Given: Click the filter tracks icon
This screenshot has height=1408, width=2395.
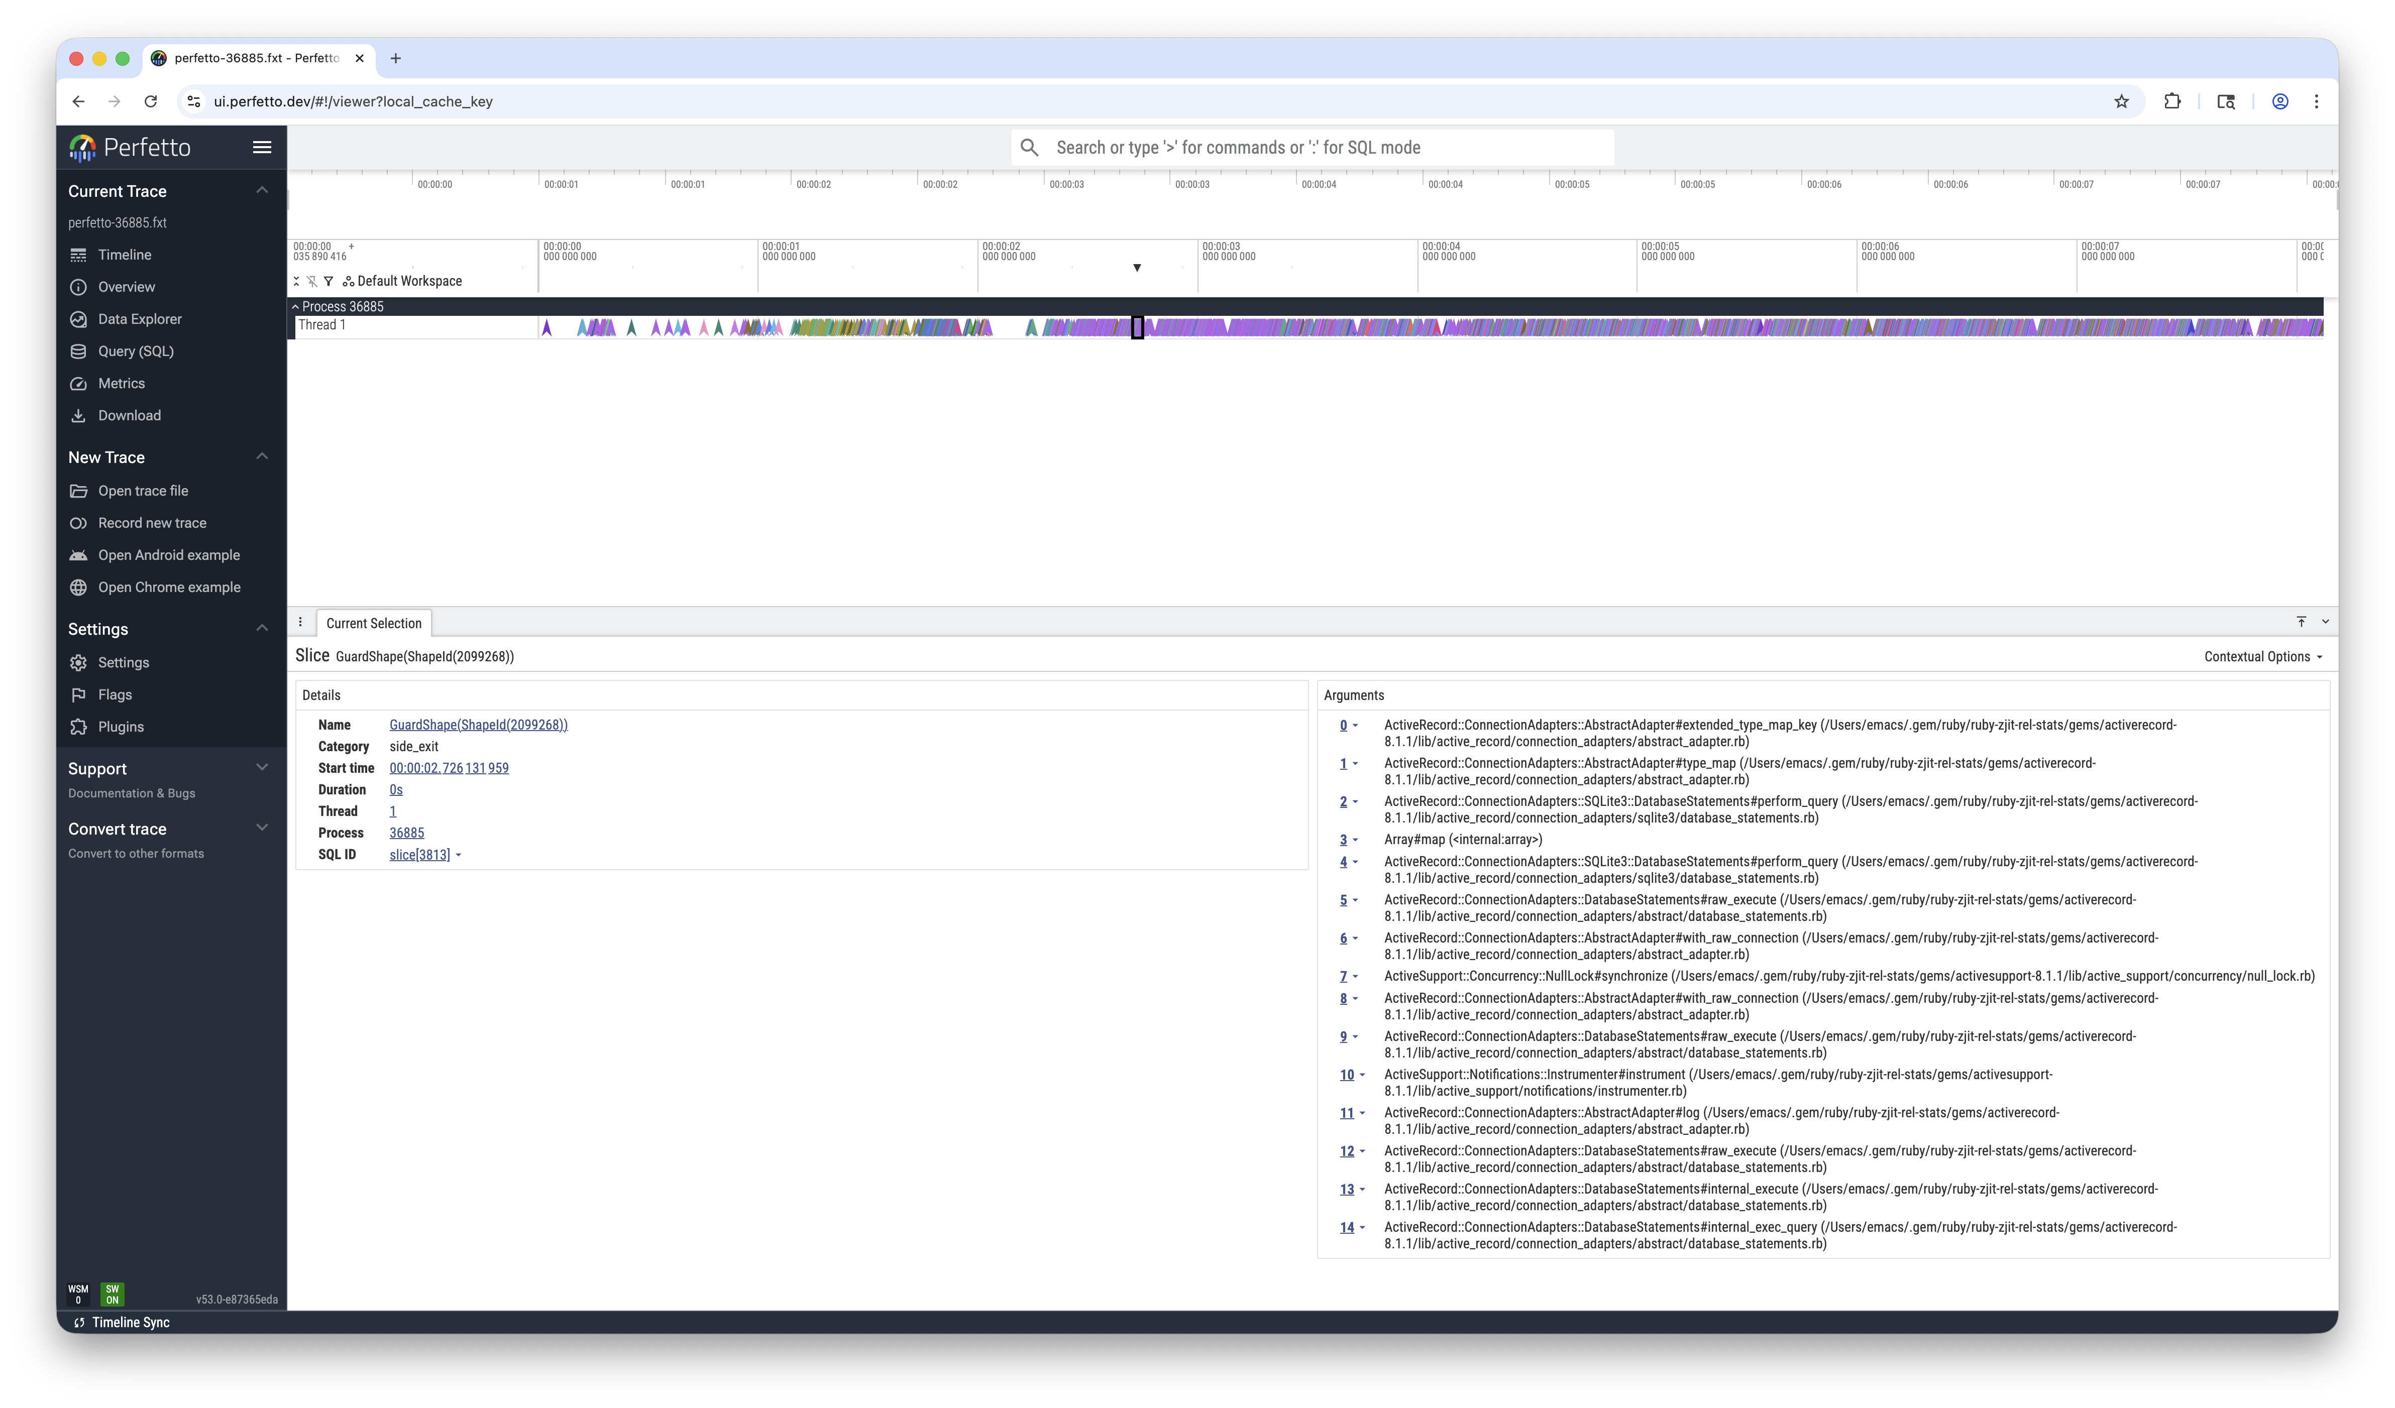Looking at the screenshot, I should pos(329,281).
